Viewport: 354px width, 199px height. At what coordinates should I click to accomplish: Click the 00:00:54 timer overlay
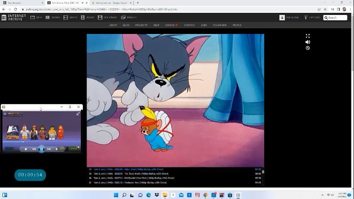pyautogui.click(x=30, y=175)
